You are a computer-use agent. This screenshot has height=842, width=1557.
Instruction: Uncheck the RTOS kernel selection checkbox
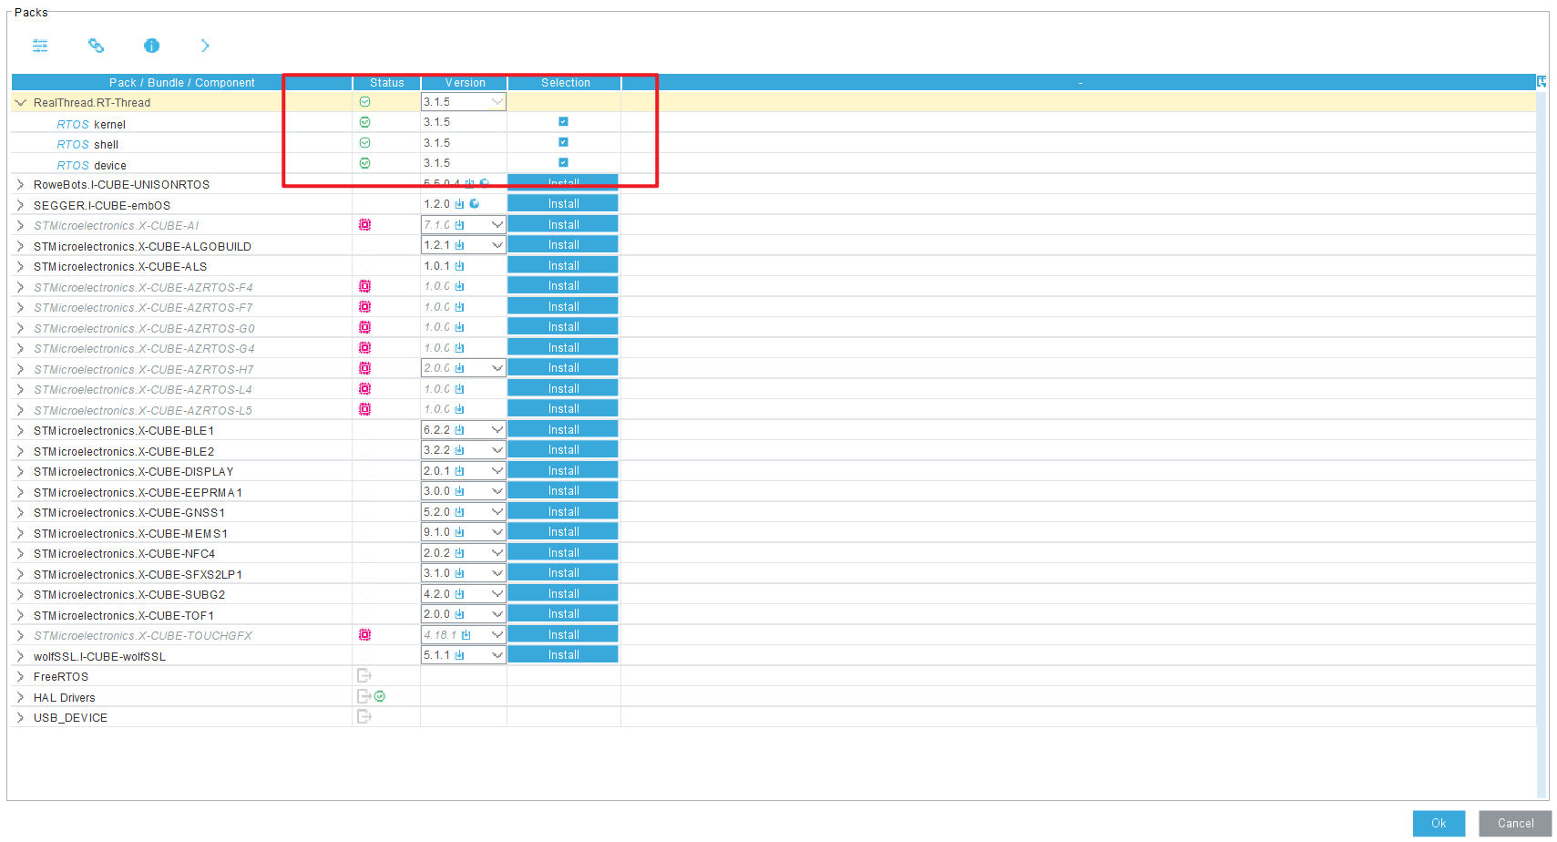pyautogui.click(x=563, y=121)
